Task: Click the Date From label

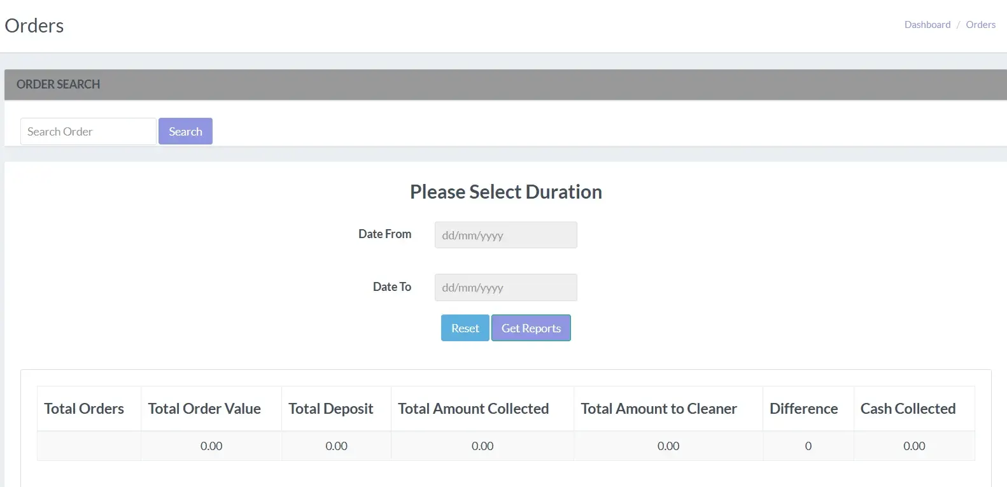Action: (x=384, y=234)
